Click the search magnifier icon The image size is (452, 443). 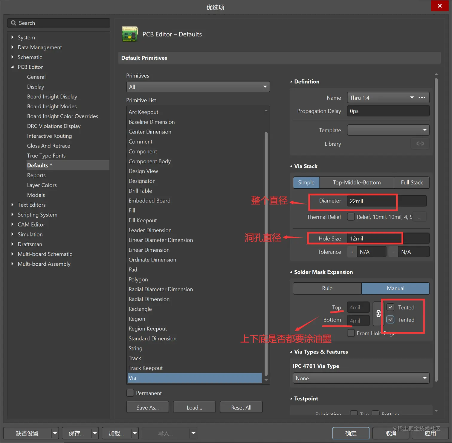pos(13,23)
